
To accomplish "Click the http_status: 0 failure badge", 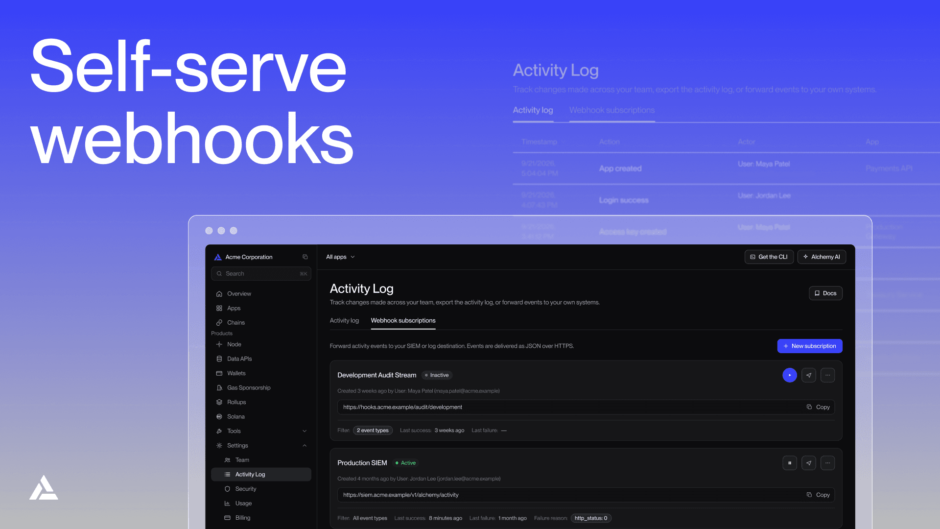I will (x=591, y=518).
